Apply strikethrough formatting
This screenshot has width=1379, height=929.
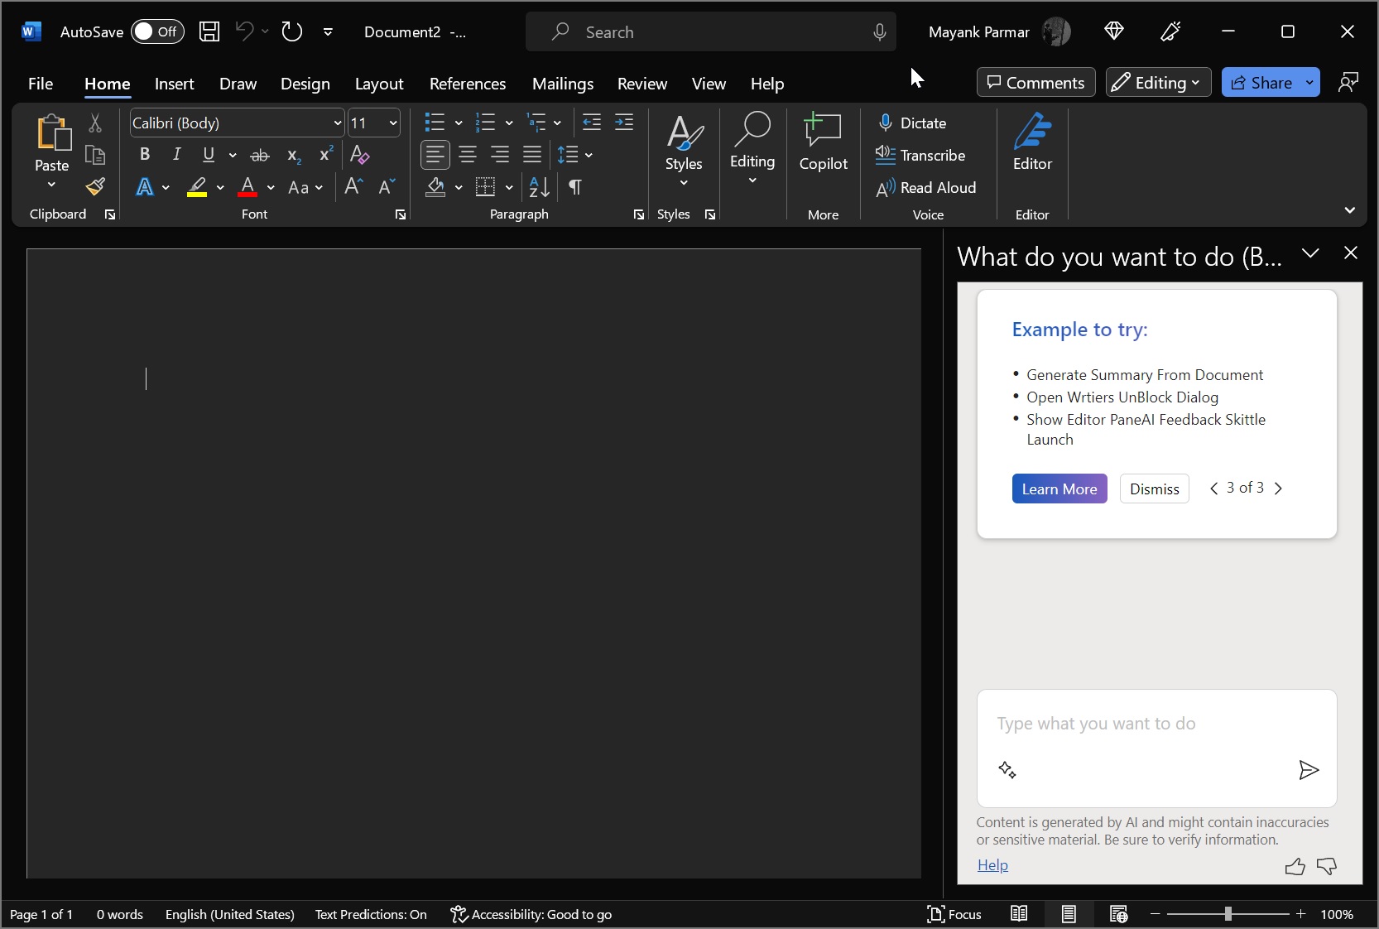[260, 155]
